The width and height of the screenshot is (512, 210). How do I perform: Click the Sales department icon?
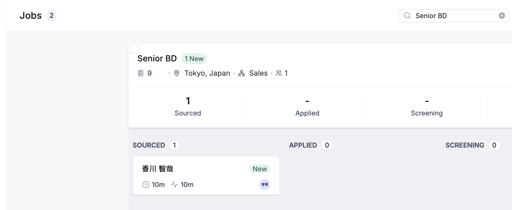[x=241, y=73]
